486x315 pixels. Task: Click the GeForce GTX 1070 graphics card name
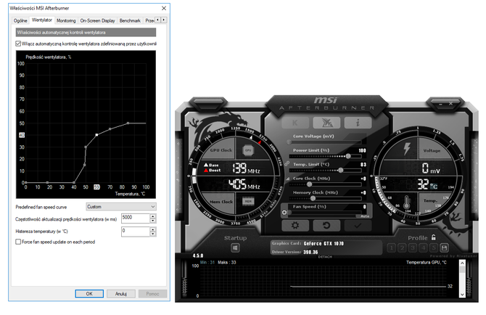(324, 243)
